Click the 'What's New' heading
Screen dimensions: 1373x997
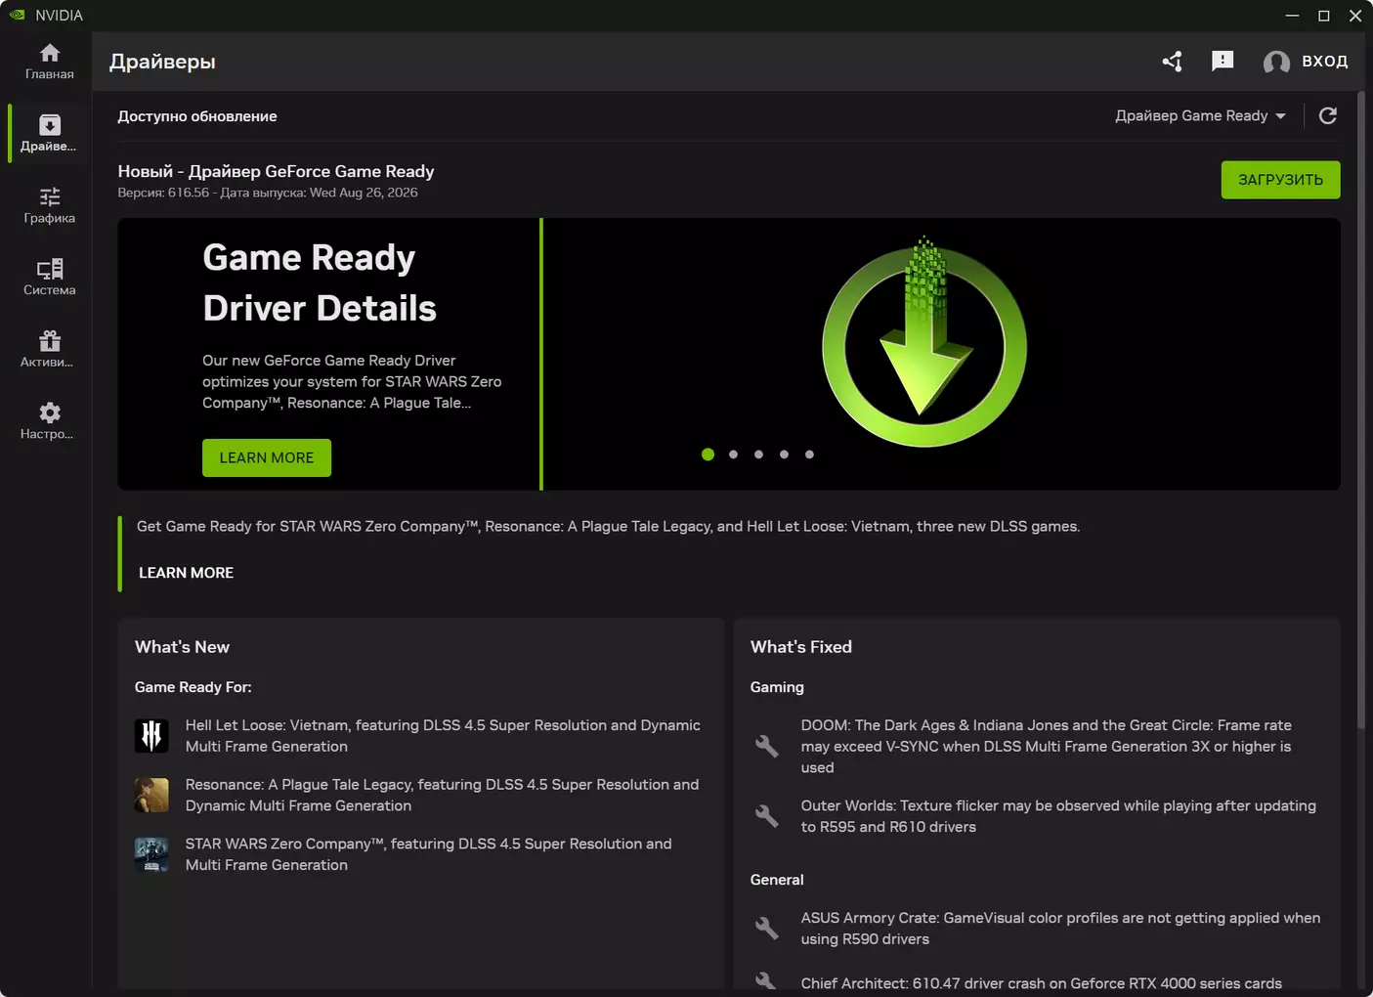point(182,647)
